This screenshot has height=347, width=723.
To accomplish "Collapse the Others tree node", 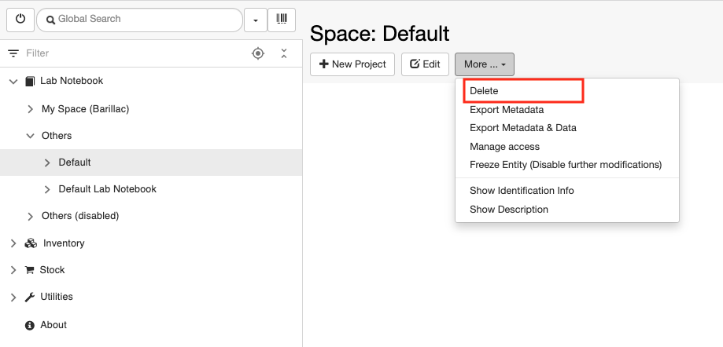I will pos(31,136).
